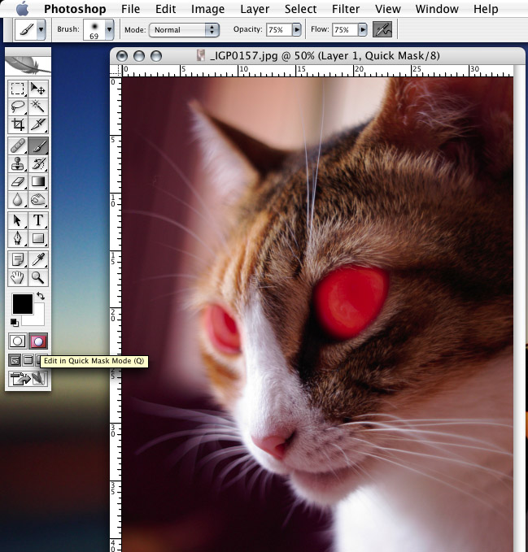Open the blending Mode dropdown

(184, 29)
